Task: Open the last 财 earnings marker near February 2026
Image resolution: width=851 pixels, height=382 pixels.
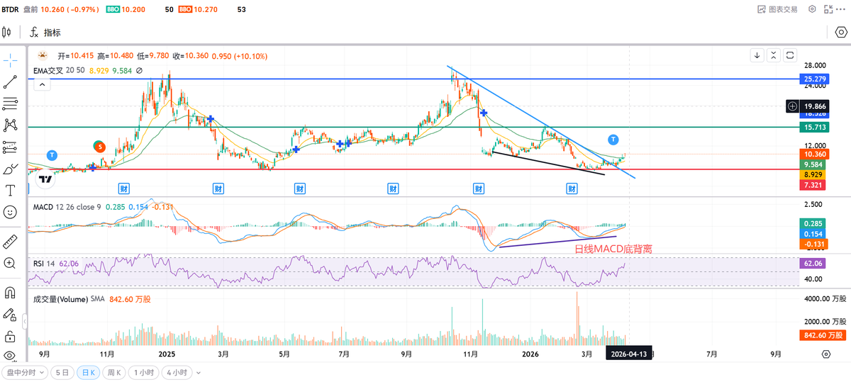Action: point(571,188)
